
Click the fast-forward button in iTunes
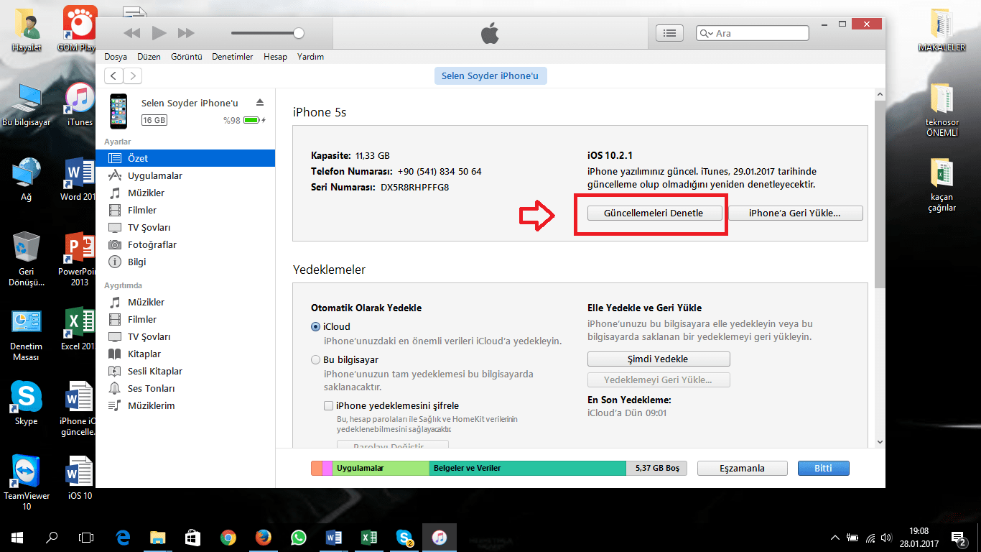(186, 33)
